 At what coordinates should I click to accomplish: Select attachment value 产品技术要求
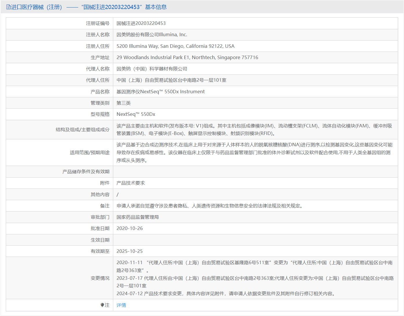[131, 183]
